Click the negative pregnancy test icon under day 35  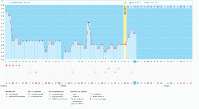pyautogui.click(x=118, y=69)
